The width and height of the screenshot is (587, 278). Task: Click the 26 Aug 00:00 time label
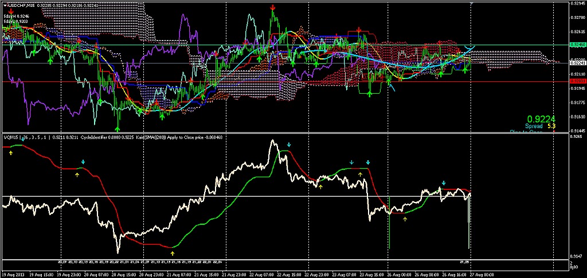(x=398, y=274)
